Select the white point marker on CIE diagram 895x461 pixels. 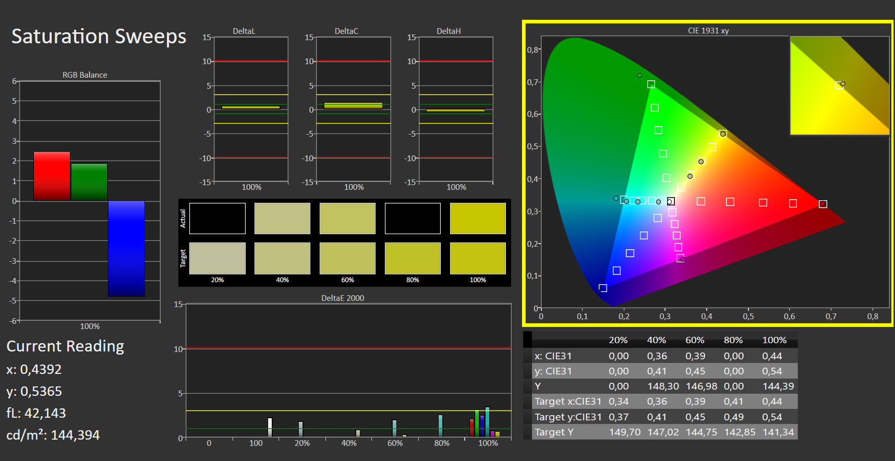671,201
